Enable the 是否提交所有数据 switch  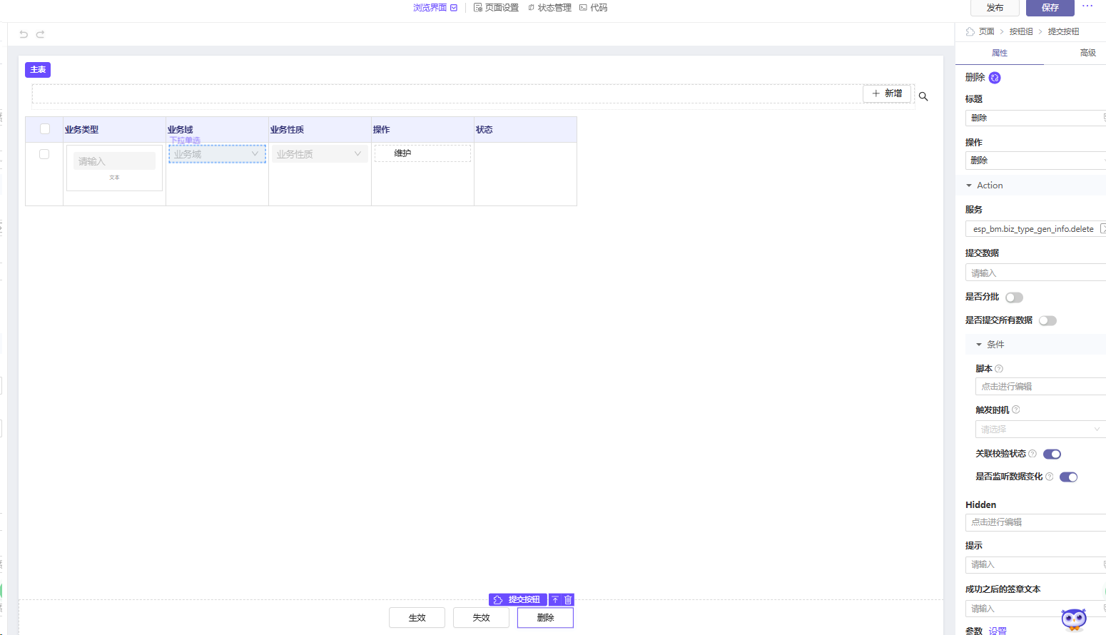[x=1047, y=321]
